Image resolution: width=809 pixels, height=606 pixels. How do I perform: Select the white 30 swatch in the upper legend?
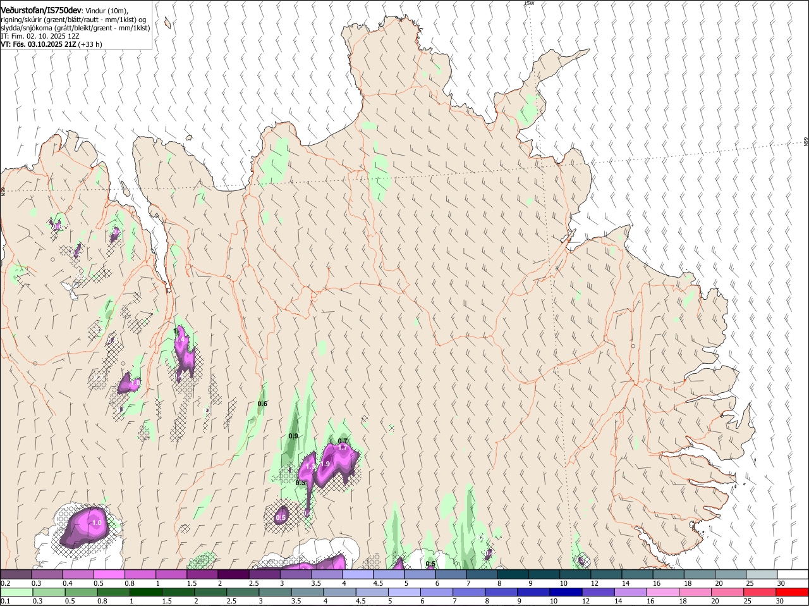point(793,574)
